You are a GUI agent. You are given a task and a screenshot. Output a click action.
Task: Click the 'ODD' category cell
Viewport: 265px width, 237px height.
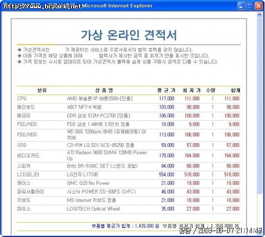(x=22, y=145)
